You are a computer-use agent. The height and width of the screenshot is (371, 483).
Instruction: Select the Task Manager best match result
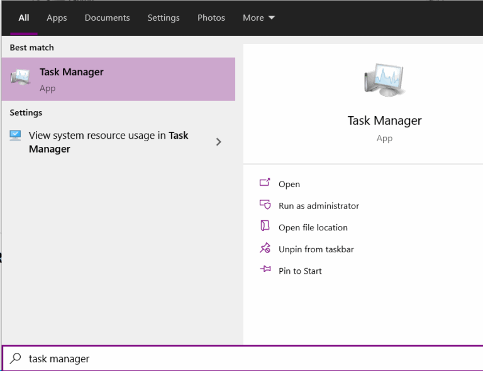coord(118,79)
